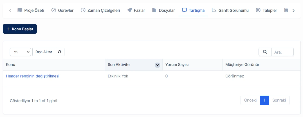Viewport: 303px width, 117px height.
Task: Click Konu Başlat button
Action: point(20,29)
